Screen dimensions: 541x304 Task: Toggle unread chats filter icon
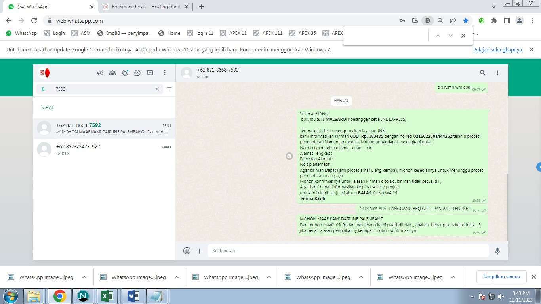[x=169, y=89]
